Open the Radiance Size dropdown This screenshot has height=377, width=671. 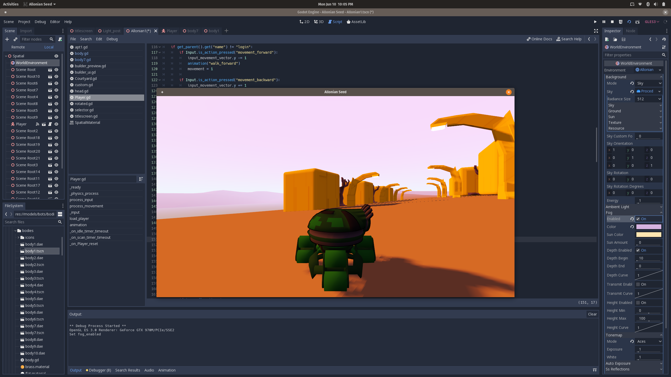tap(649, 99)
